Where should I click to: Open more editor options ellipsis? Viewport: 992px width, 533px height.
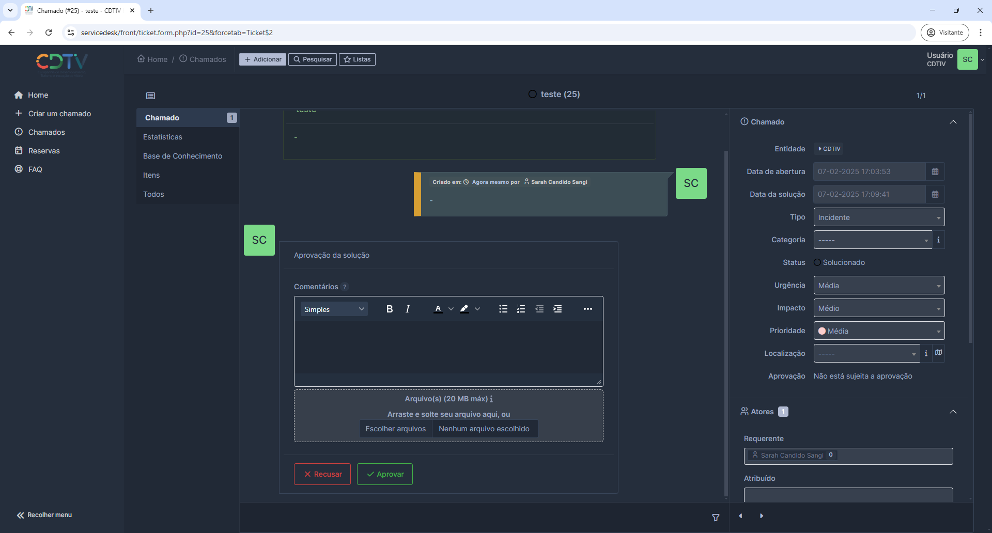[587, 309]
